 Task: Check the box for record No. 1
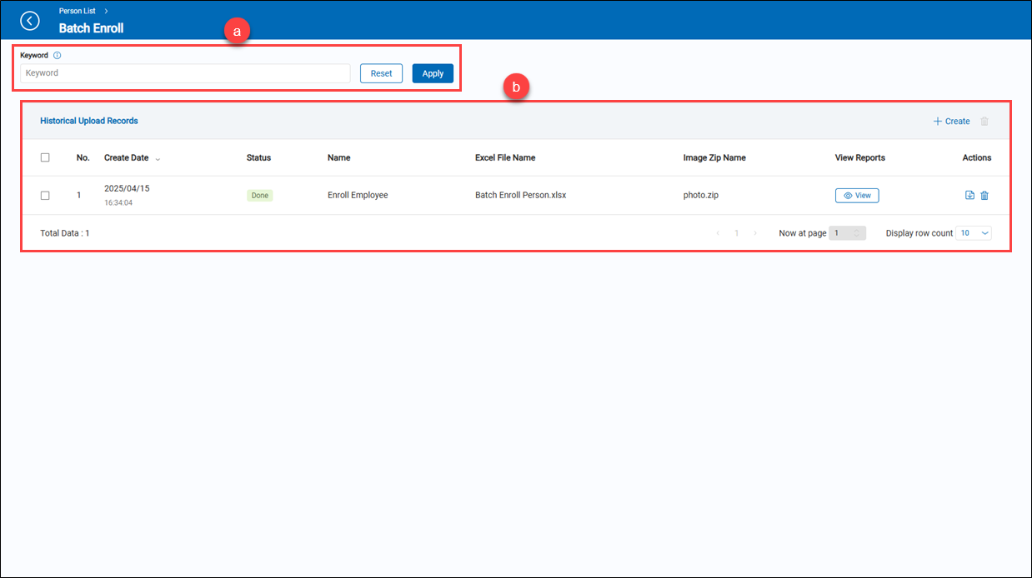[45, 196]
